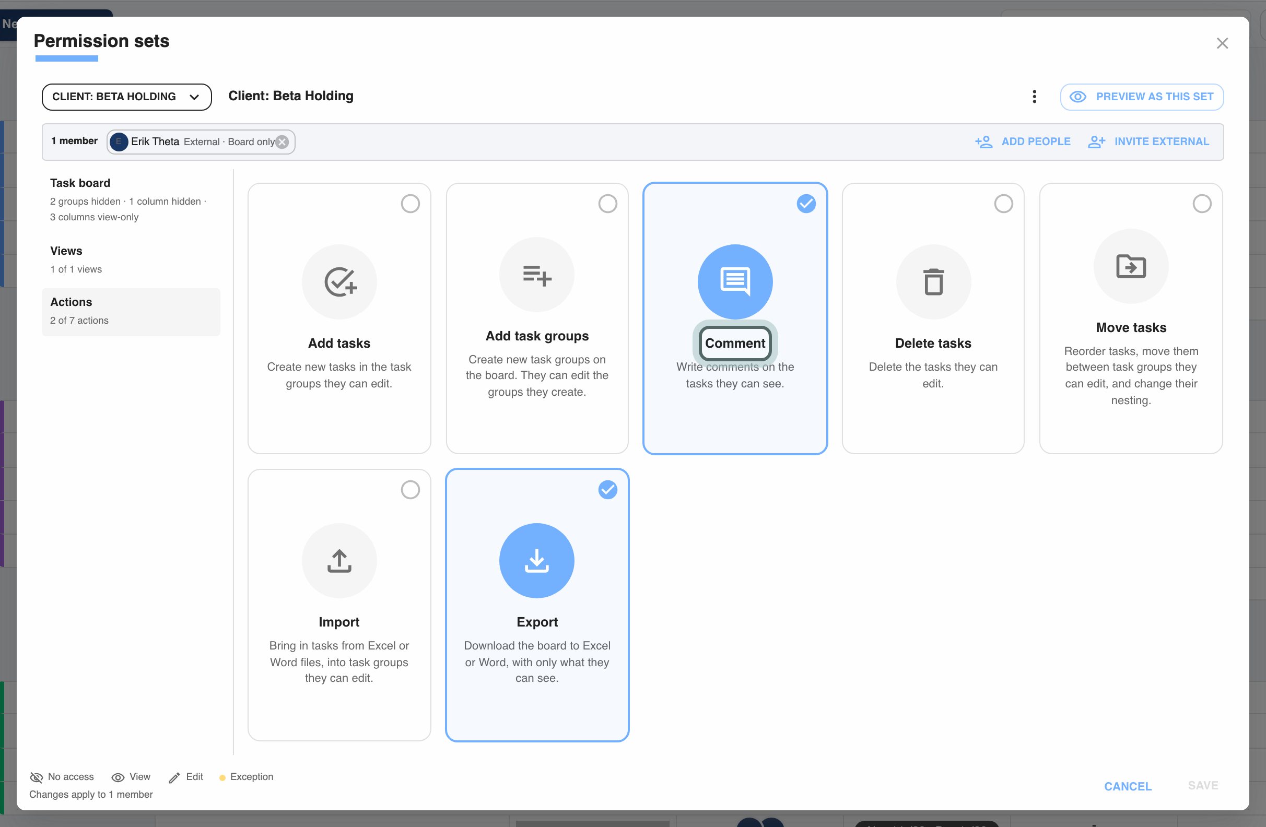Click "Changes apply to 1 member" text
The width and height of the screenshot is (1266, 827).
point(91,794)
